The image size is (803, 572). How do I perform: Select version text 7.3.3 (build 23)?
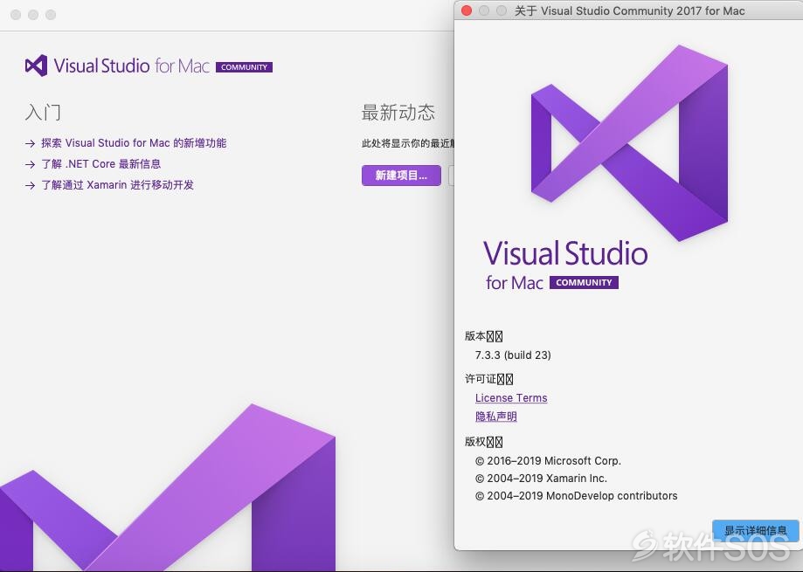(513, 355)
